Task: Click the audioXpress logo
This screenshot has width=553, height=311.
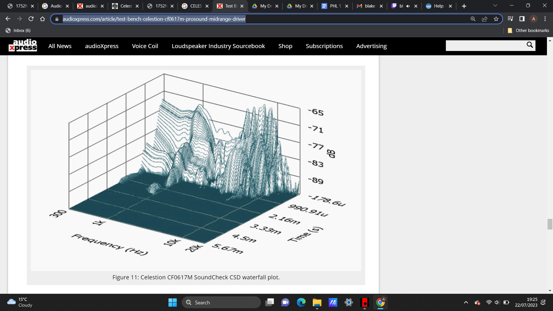Action: (23, 45)
